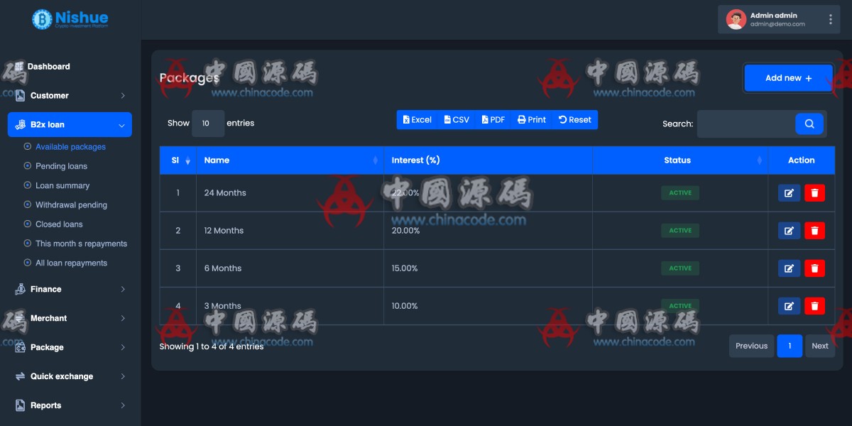Screen dimensions: 852x426
Task: Delete the 12 Months package
Action: pyautogui.click(x=814, y=231)
